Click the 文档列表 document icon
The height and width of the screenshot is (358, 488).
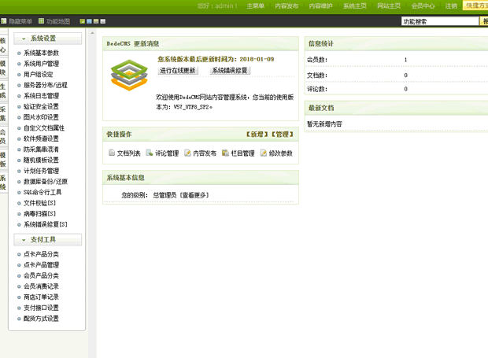112,153
